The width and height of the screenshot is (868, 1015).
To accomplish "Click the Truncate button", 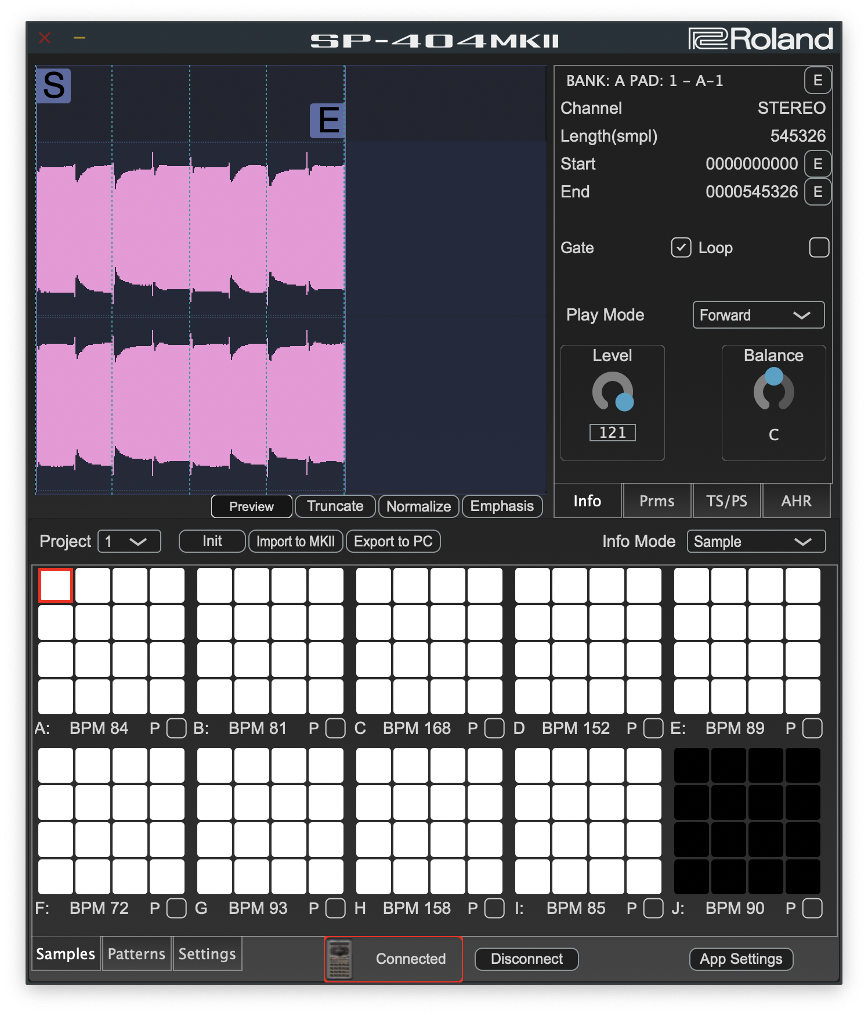I will (335, 506).
